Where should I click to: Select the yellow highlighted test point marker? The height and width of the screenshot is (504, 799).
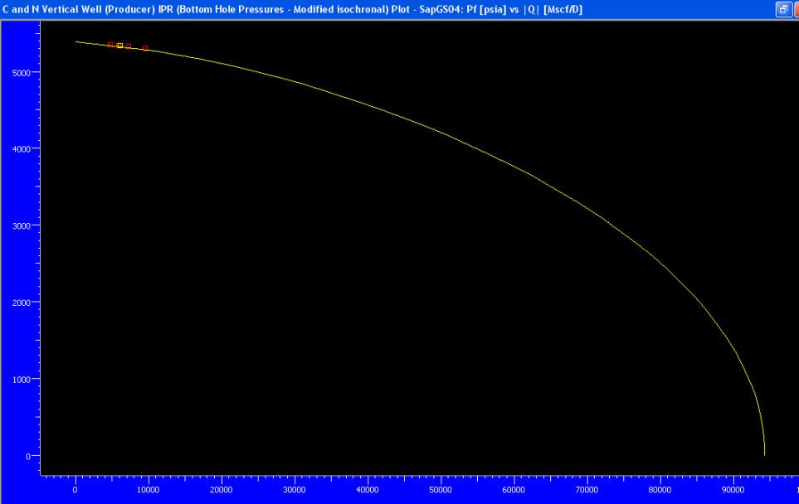119,46
